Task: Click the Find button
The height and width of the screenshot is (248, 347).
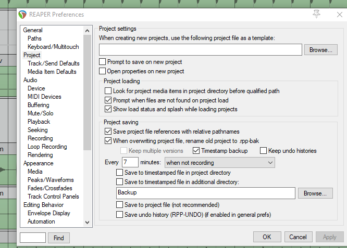Action: [x=59, y=238]
